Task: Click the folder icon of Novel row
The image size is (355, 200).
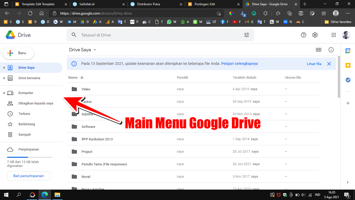Action: pyautogui.click(x=74, y=177)
